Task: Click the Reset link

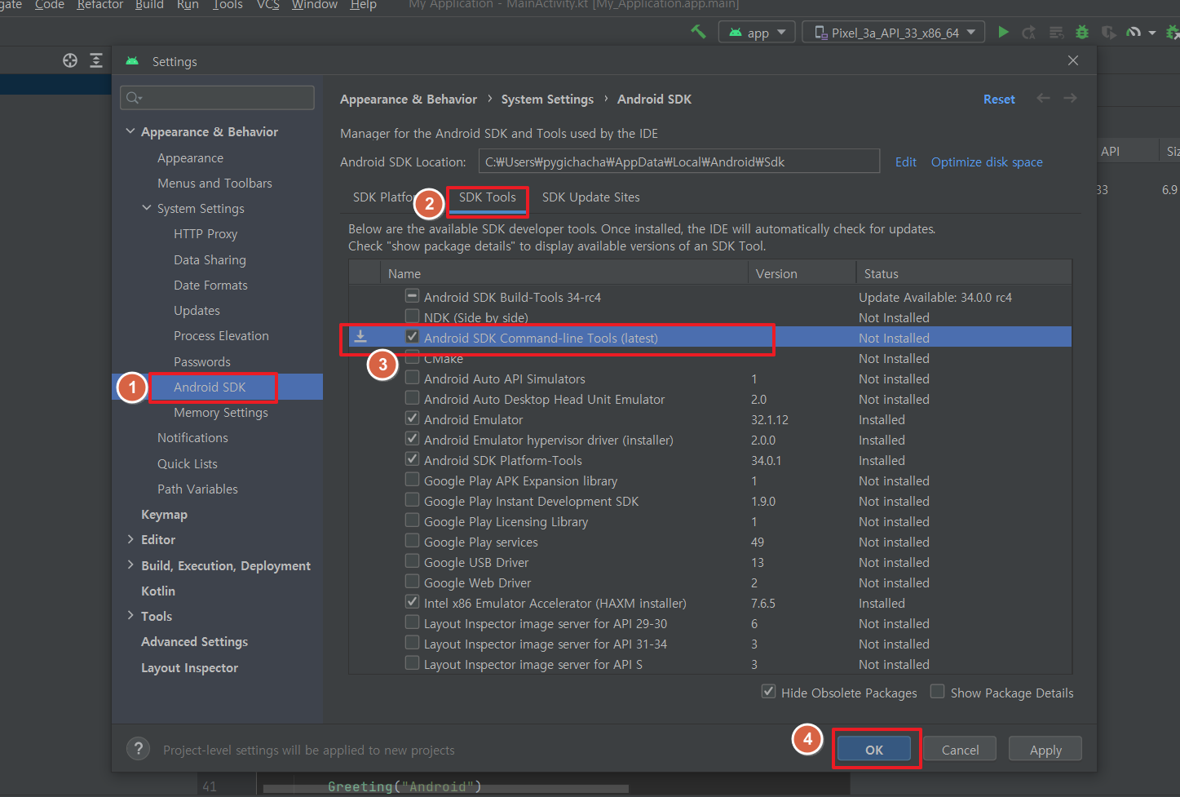Action: pyautogui.click(x=999, y=99)
